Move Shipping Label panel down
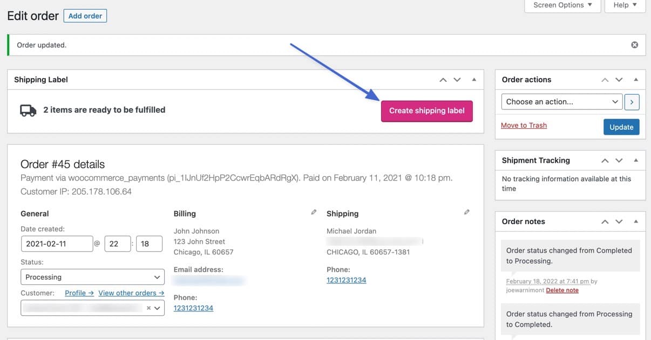The width and height of the screenshot is (651, 340). pos(457,80)
